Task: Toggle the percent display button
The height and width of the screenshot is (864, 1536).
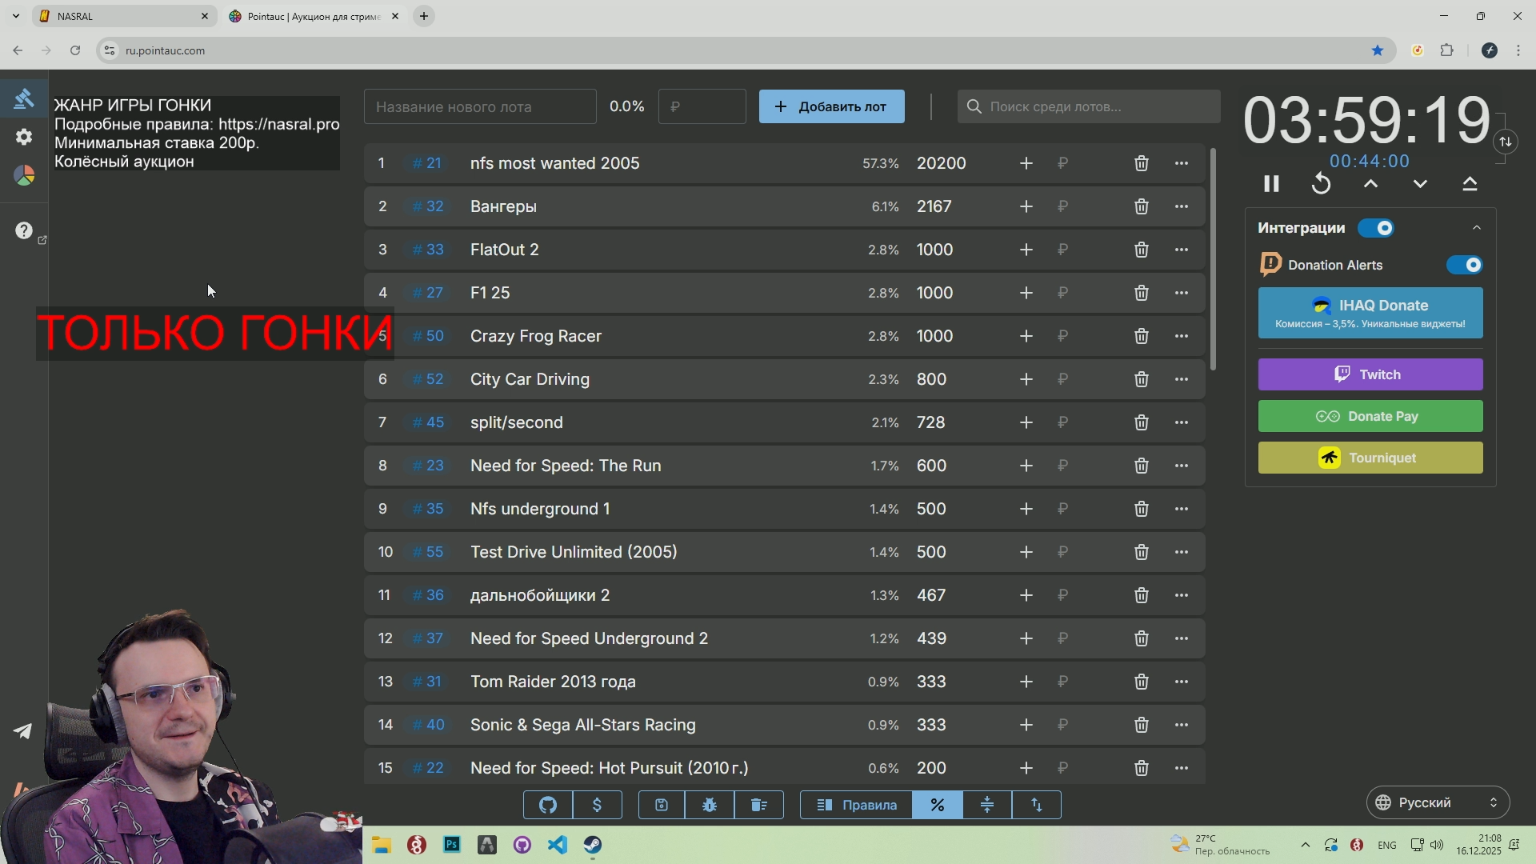Action: pyautogui.click(x=937, y=805)
